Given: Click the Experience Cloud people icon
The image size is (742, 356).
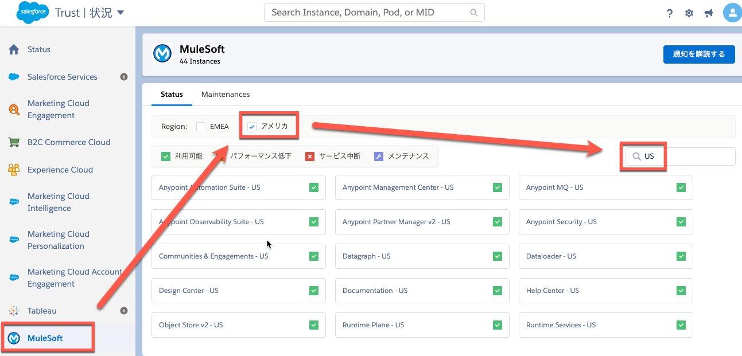Looking at the screenshot, I should (x=14, y=170).
